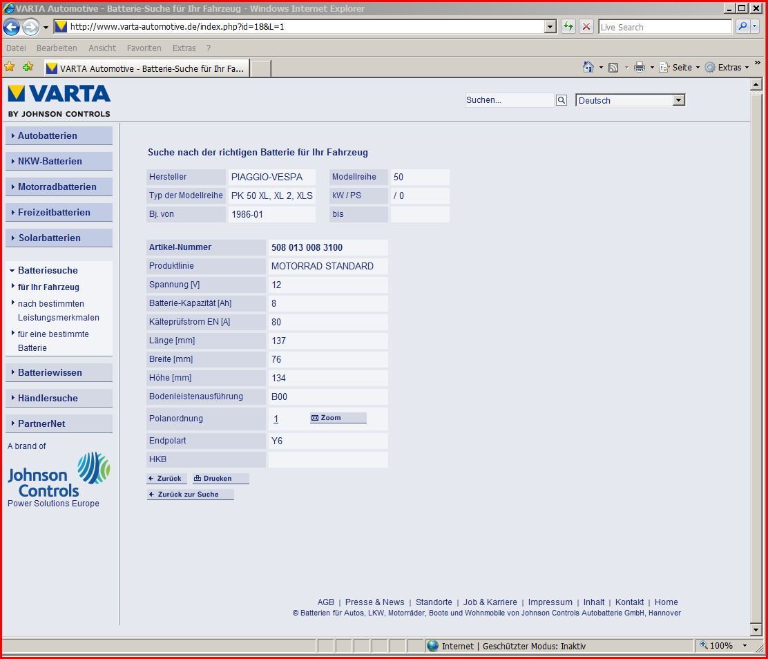
Task: Open the Impressum footer link
Action: click(550, 602)
